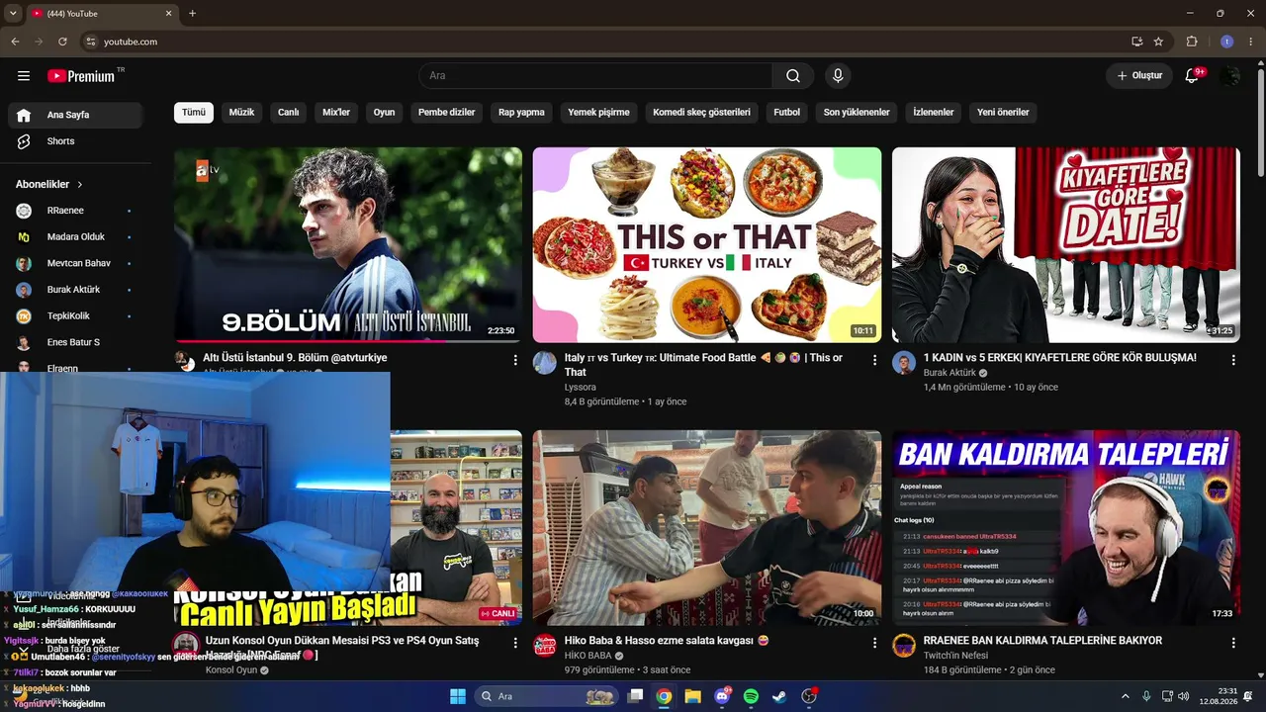Start voice search with the microphone icon
Screen dimensions: 1266x712
click(x=838, y=76)
